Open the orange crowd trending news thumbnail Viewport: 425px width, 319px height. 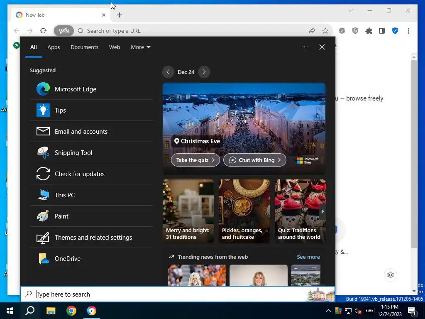(197, 275)
